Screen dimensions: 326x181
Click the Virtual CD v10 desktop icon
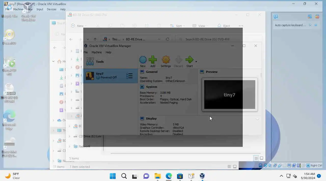(9, 67)
